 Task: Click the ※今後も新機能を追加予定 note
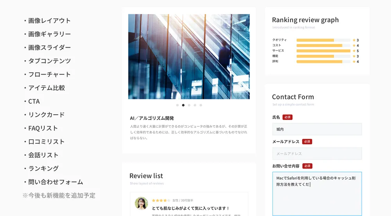coord(59,196)
